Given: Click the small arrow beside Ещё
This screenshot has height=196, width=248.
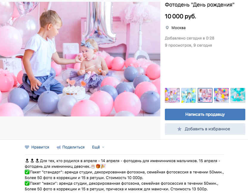Looking at the screenshot, I should (103, 147).
